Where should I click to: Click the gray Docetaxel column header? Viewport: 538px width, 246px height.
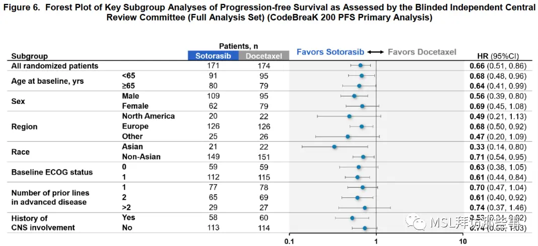pos(263,56)
